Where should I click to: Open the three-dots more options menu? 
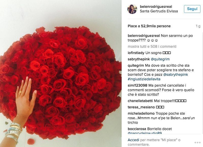pyautogui.click(x=197, y=142)
